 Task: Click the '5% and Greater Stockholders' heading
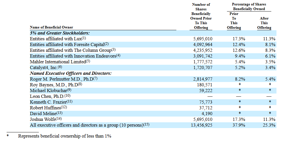60,33
